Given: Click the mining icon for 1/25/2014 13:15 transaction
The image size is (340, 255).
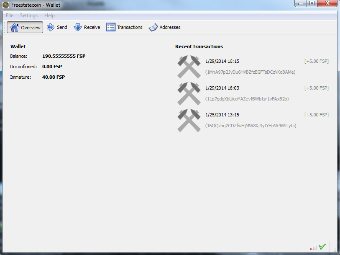Looking at the screenshot, I should coord(189,120).
